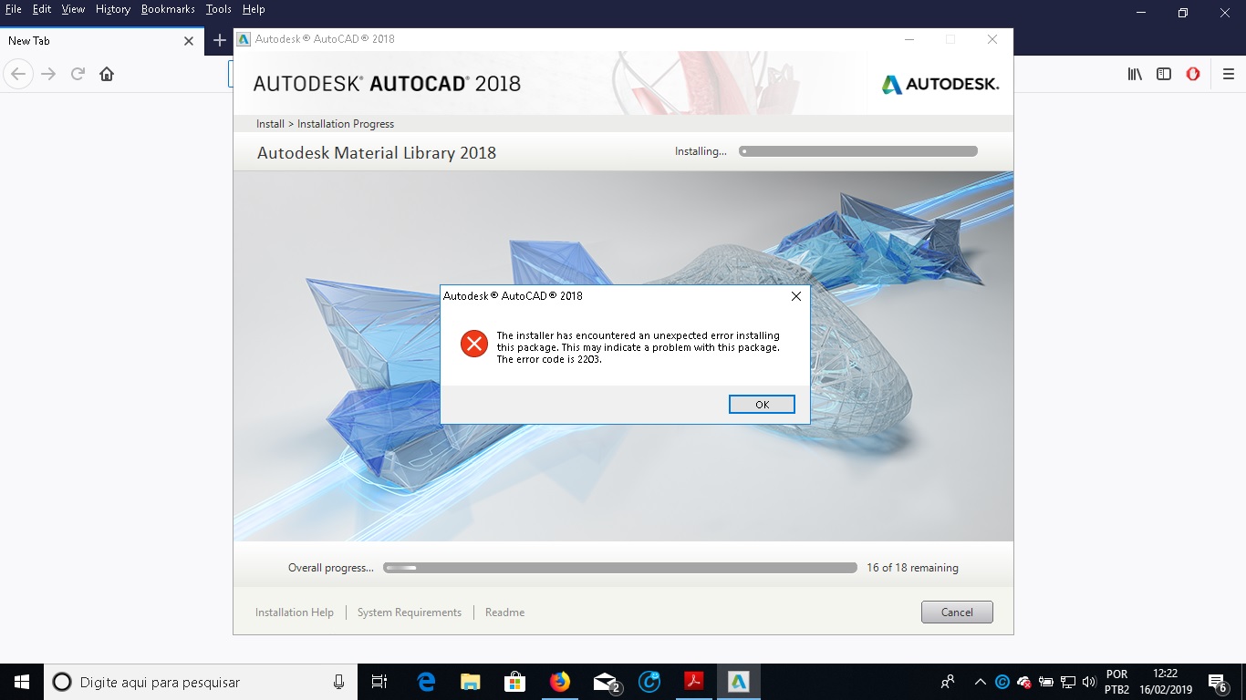Open the Microsoft Store from the taskbar
This screenshot has width=1246, height=700.
click(514, 681)
